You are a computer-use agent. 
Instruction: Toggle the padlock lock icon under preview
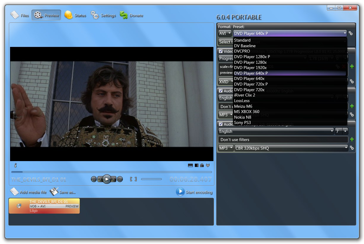click(202, 165)
